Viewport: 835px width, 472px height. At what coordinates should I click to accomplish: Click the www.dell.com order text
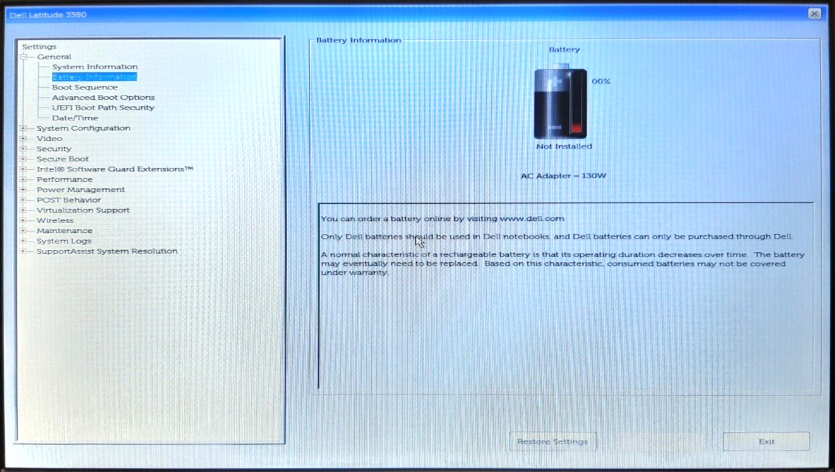(x=442, y=218)
